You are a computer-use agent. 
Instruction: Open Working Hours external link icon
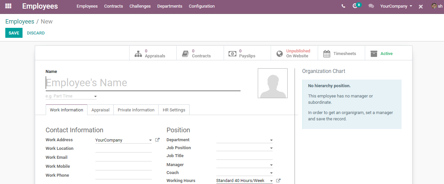click(278, 180)
